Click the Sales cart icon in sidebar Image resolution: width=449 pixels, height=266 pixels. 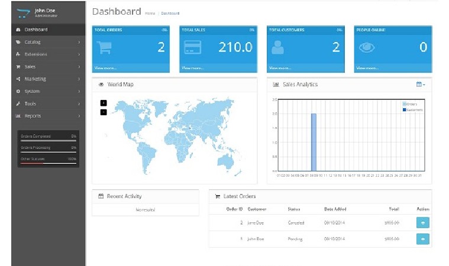tap(18, 67)
